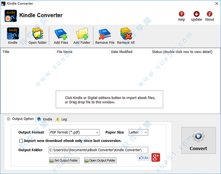This screenshot has height=174, width=221.
Task: Click the Google+ share icon
Action: click(156, 157)
